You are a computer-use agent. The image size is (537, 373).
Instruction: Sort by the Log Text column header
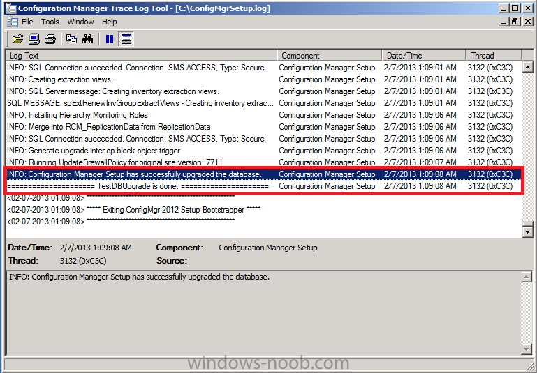tap(141, 55)
